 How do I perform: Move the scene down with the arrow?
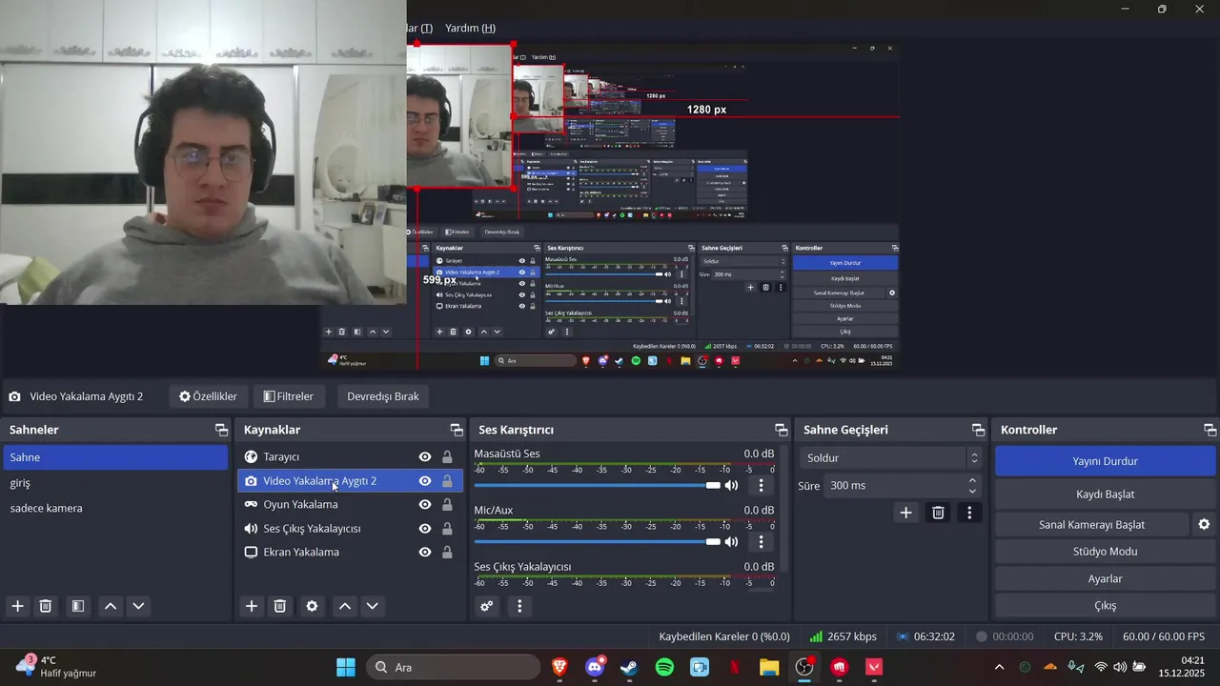click(x=138, y=606)
